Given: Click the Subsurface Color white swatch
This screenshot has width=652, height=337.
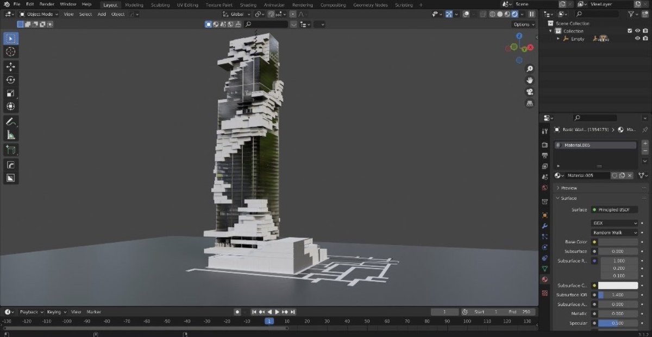Looking at the screenshot, I should tap(618, 285).
